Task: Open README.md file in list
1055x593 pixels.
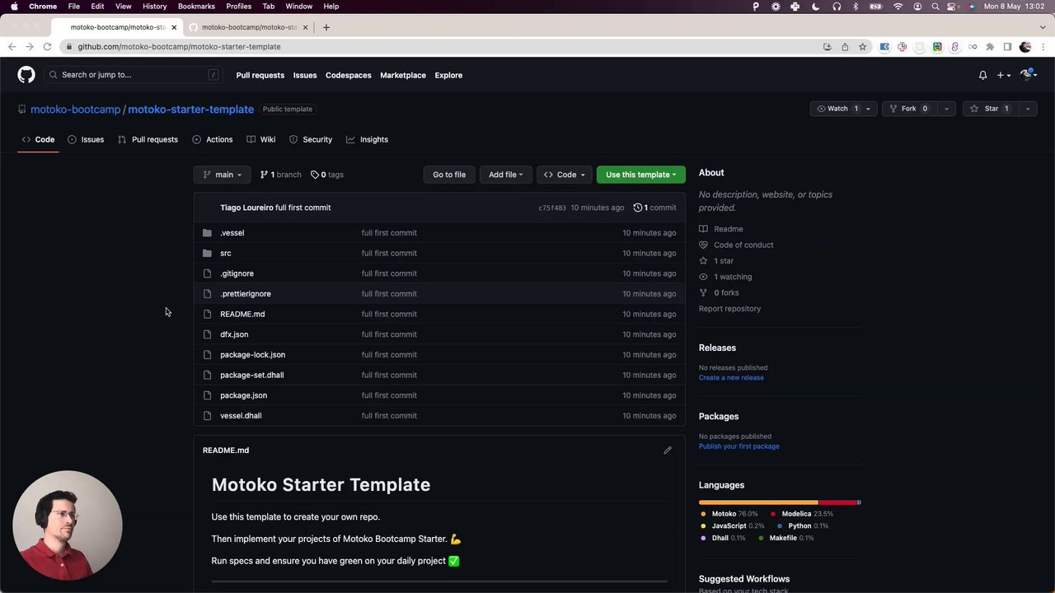Action: click(242, 314)
